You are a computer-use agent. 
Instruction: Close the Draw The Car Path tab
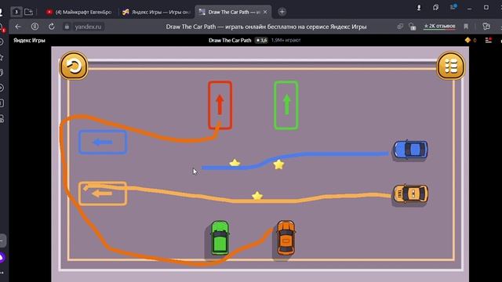point(265,13)
